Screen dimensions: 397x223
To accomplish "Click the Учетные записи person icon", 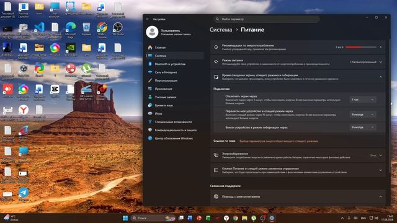I will (150, 97).
